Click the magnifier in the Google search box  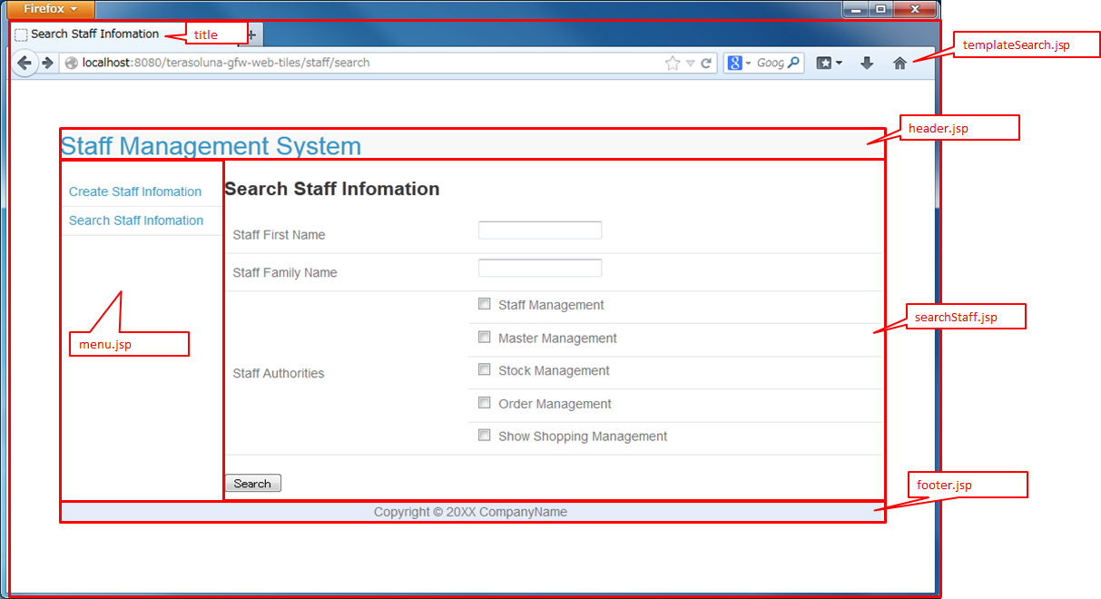[793, 64]
